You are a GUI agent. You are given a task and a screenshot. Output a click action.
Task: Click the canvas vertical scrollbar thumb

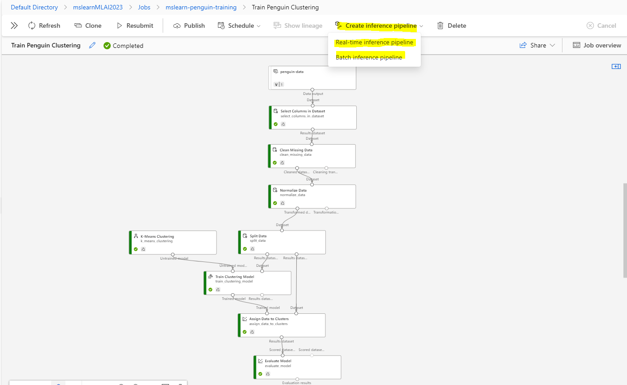[625, 230]
